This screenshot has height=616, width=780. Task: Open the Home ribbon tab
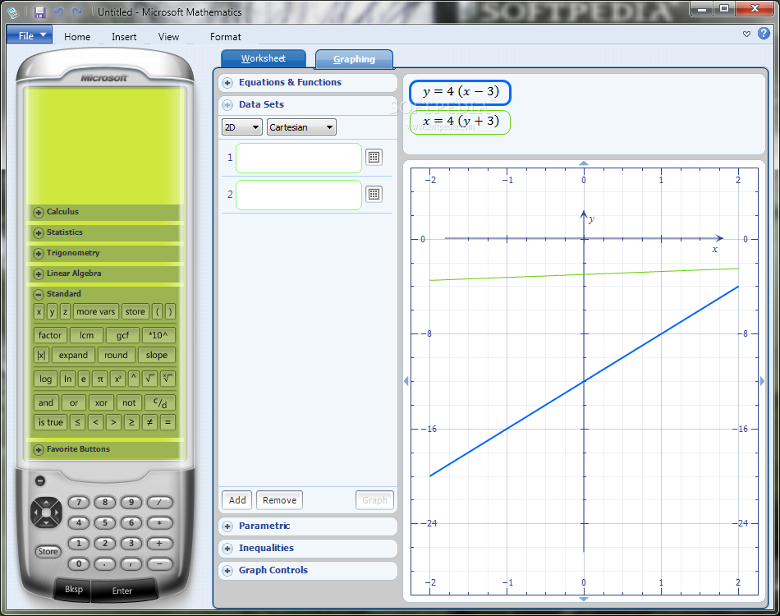77,37
